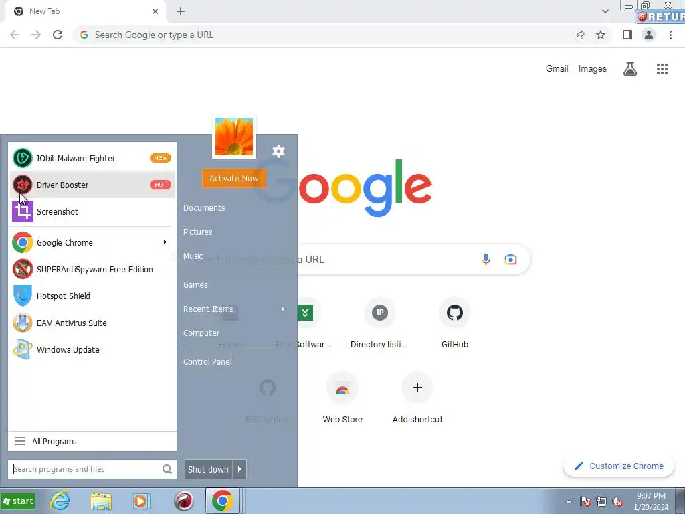Go back in Chrome
The image size is (685, 514).
[x=15, y=35]
